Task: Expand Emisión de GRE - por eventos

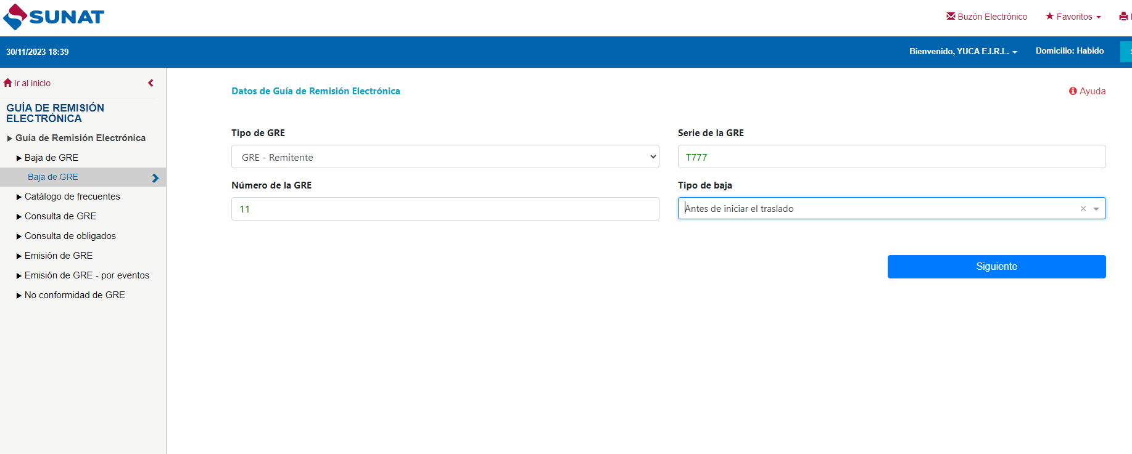Action: [x=86, y=275]
